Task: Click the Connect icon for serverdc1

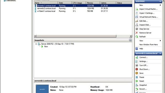Action: (137, 57)
